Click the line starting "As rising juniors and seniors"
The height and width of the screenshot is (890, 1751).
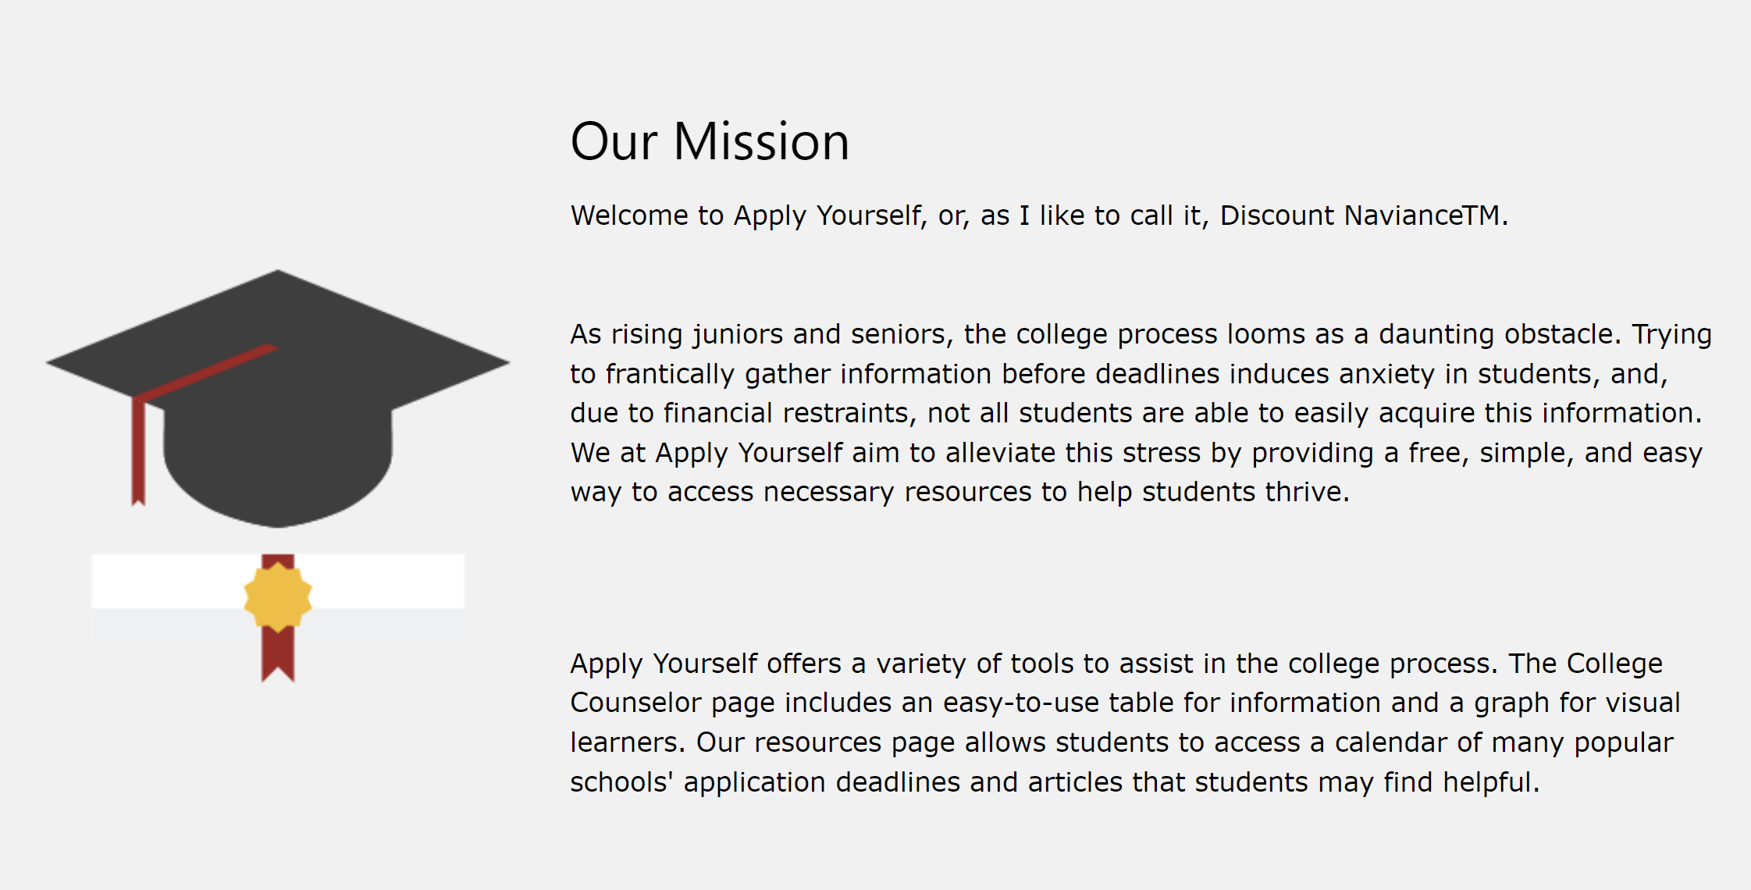click(x=1140, y=334)
